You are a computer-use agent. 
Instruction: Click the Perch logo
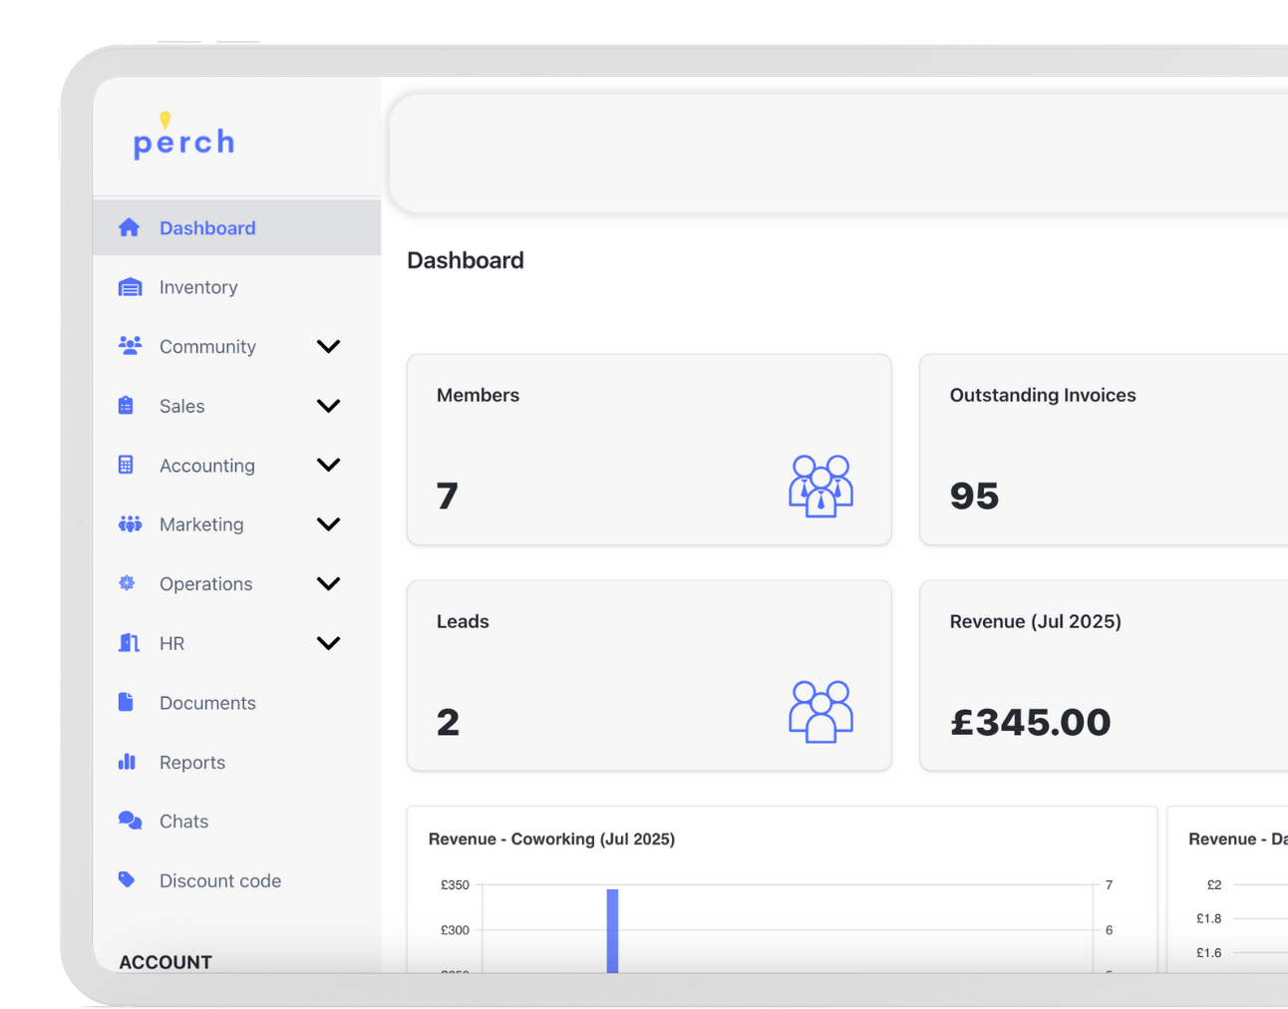tap(183, 138)
